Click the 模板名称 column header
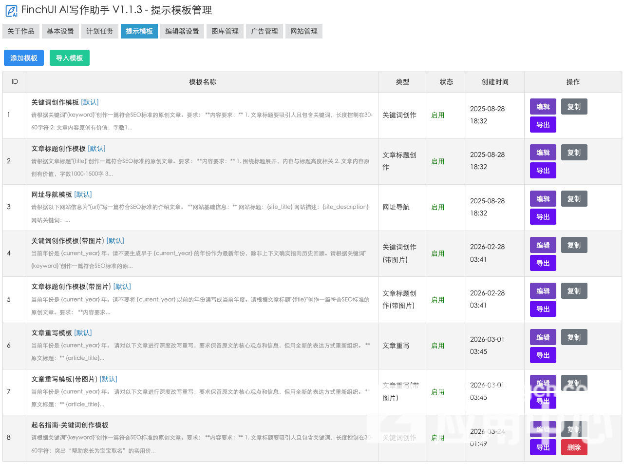This screenshot has width=624, height=465. point(203,82)
